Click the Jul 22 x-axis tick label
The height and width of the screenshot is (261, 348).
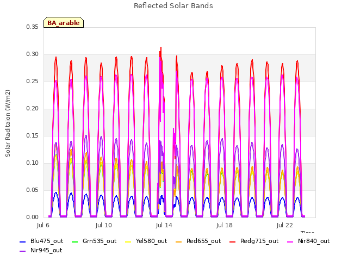click(x=285, y=225)
